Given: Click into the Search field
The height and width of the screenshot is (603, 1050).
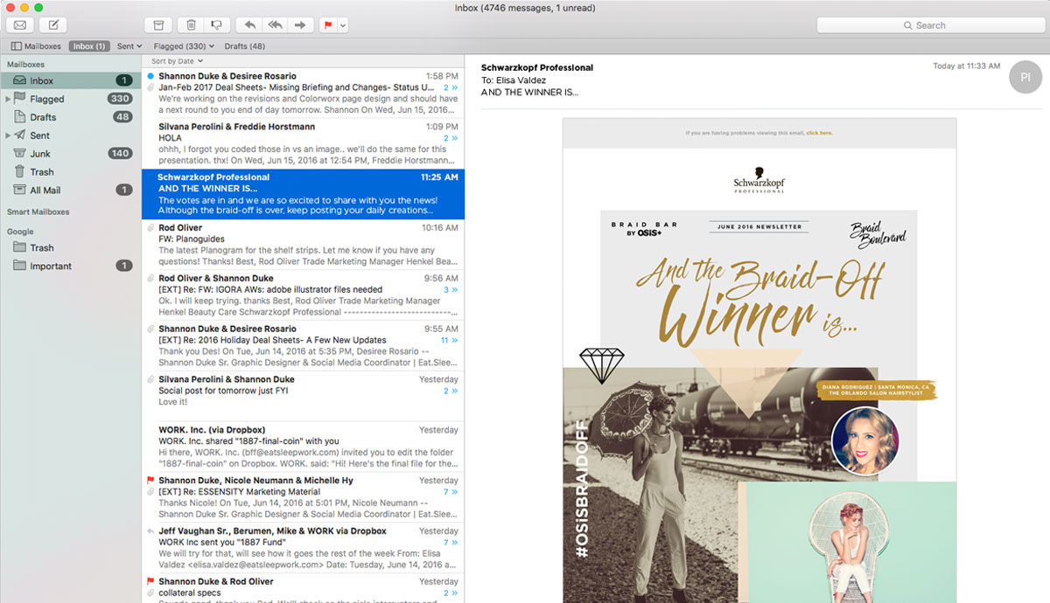Looking at the screenshot, I should click(930, 25).
